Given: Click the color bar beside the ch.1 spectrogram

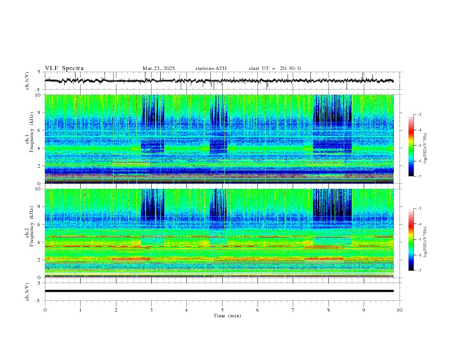Looking at the screenshot, I should click(x=411, y=146).
